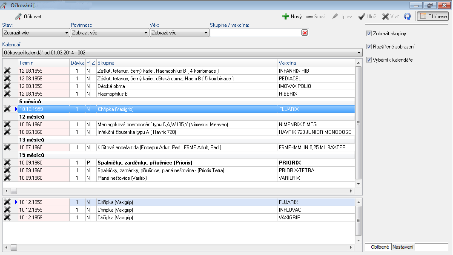453x255 pixels.
Task: Click lower table vertical scrollbar down arrow
Action: pos(358,240)
